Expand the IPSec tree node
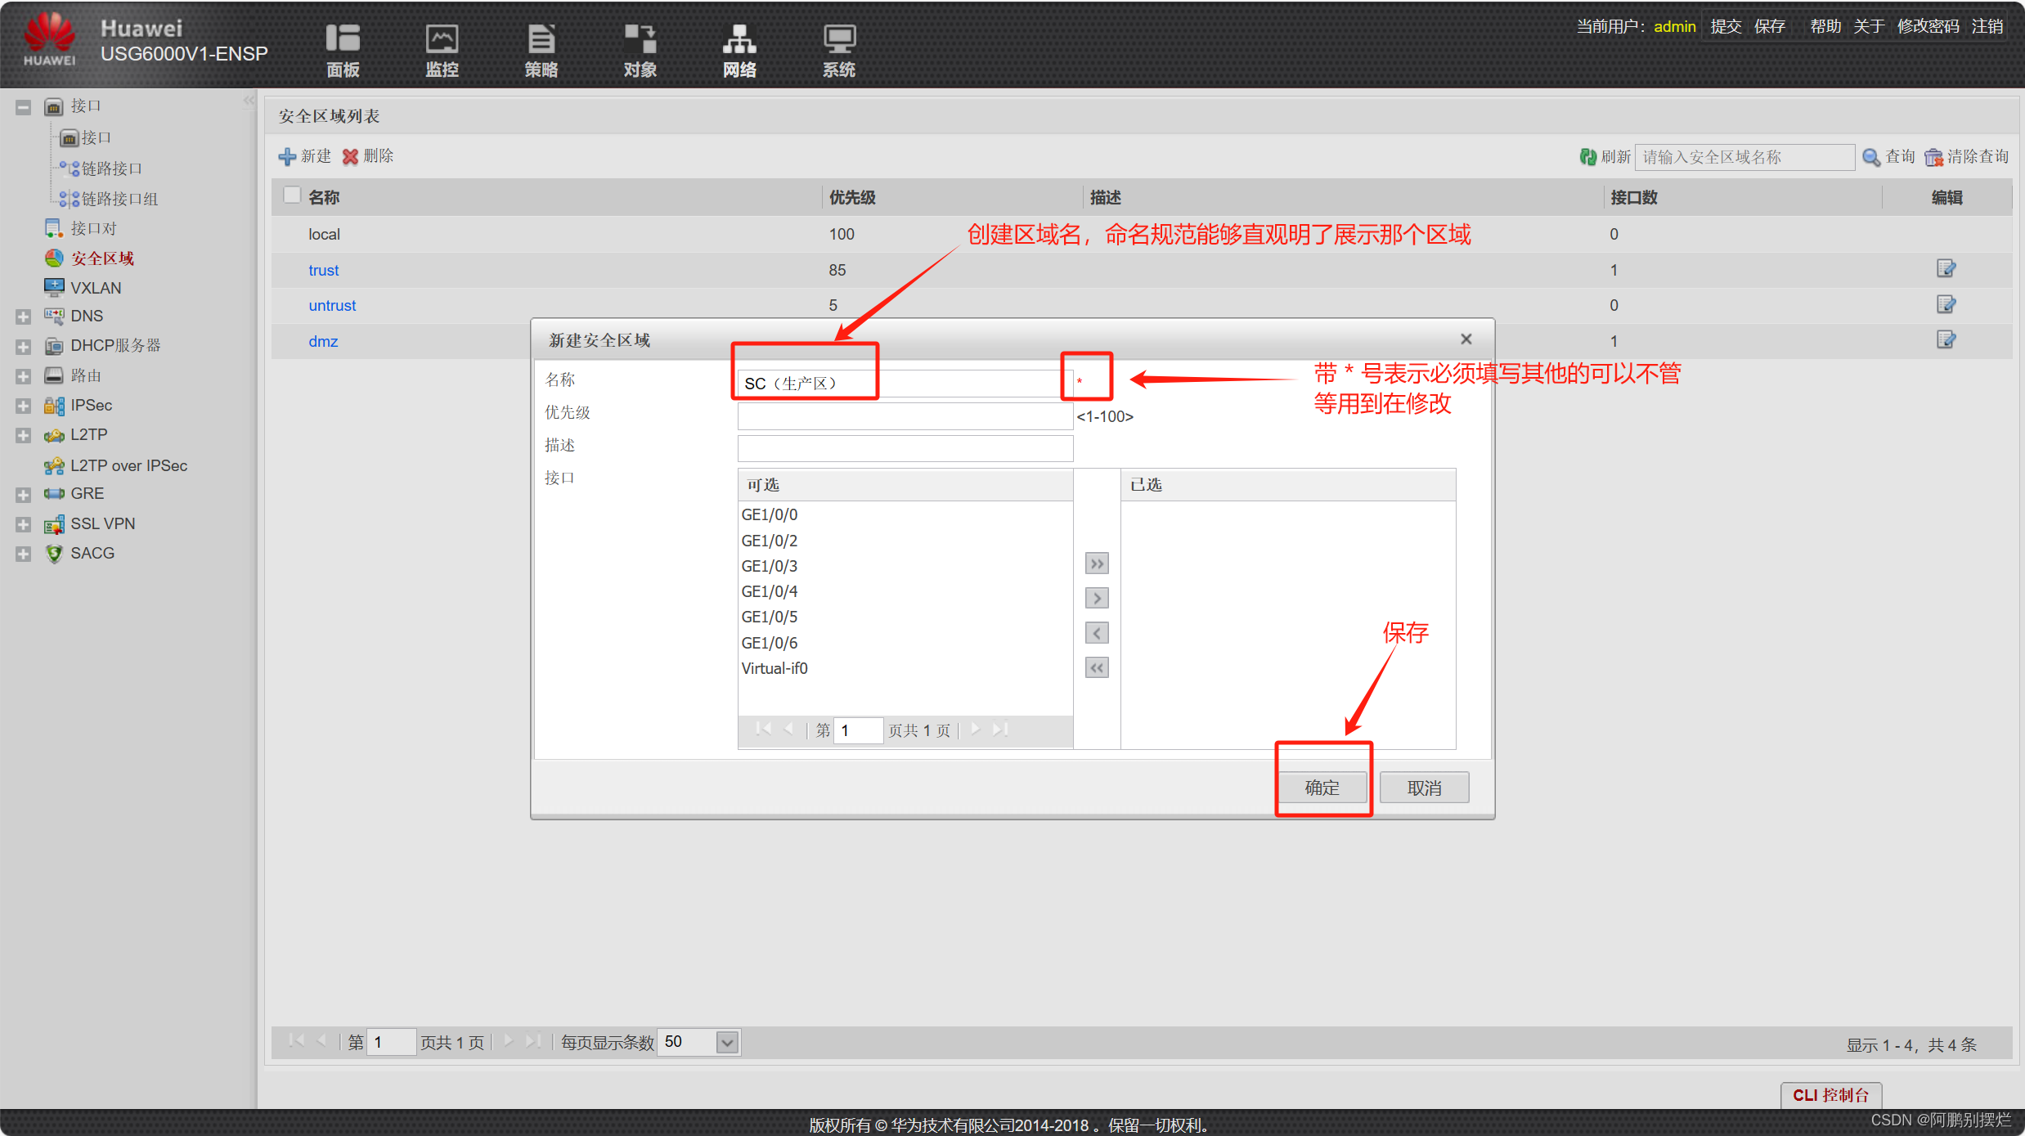The width and height of the screenshot is (2025, 1136). click(23, 406)
